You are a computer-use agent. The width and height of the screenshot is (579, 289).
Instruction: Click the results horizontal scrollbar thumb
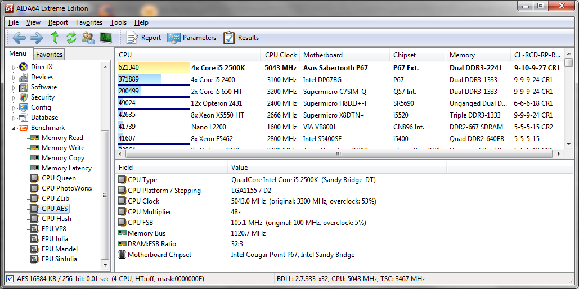point(338,153)
